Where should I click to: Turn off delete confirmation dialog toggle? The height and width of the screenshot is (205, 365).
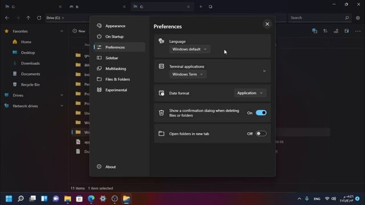[x=261, y=113]
